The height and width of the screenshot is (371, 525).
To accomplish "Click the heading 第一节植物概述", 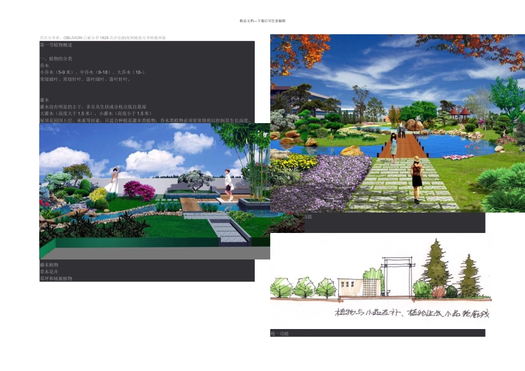I will pyautogui.click(x=56, y=45).
